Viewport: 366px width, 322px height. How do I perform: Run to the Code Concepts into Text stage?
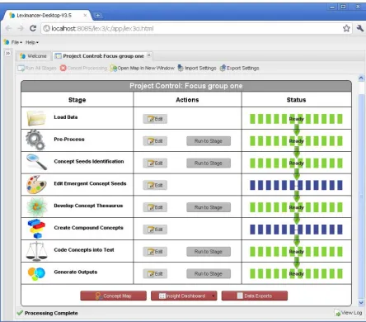[x=209, y=252]
